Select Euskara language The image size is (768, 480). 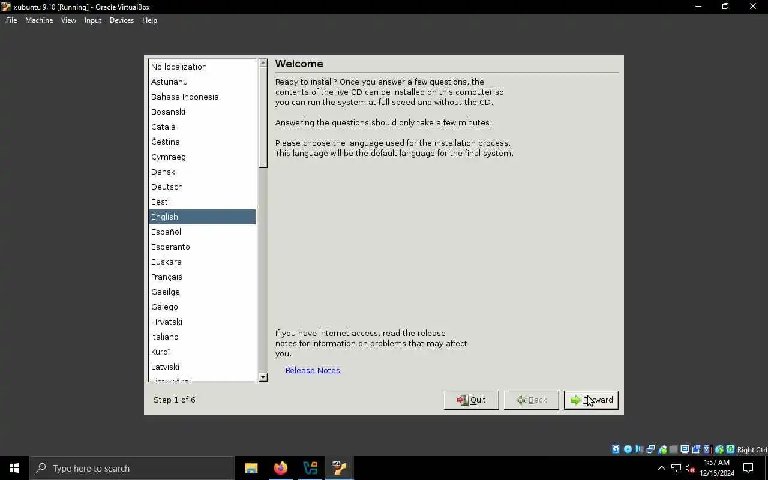pos(202,262)
